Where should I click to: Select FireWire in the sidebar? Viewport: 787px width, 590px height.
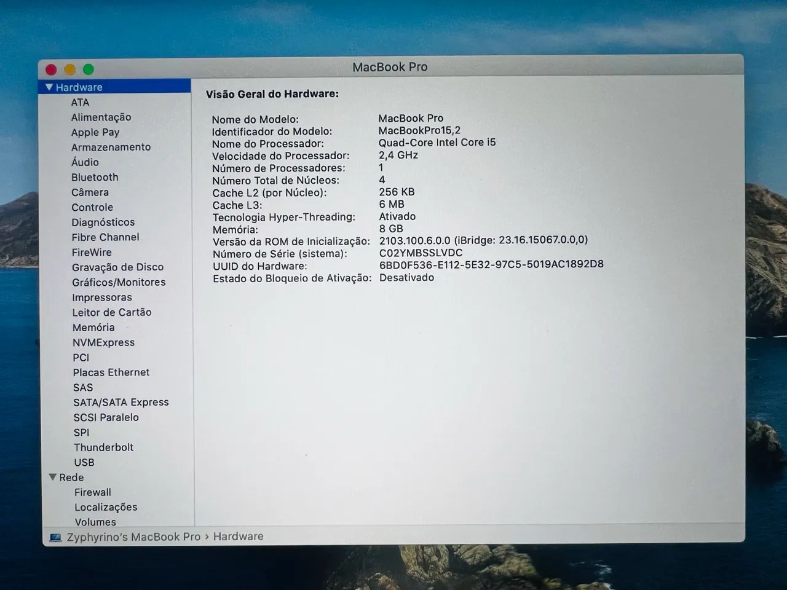[x=92, y=252]
